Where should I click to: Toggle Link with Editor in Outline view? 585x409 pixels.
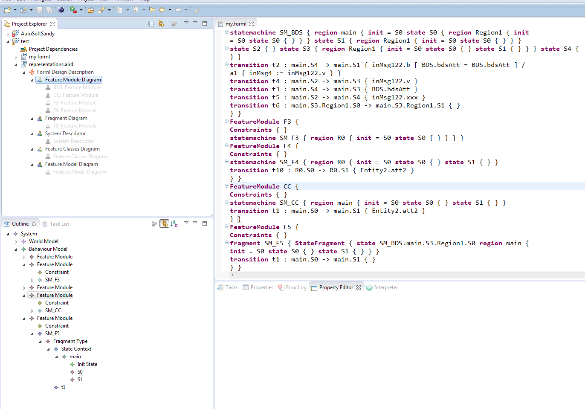164,223
